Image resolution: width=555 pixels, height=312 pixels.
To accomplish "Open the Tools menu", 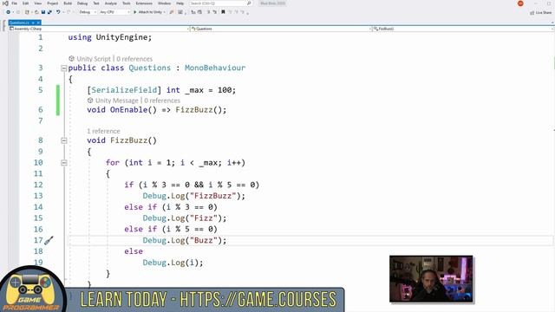I will (126, 3).
